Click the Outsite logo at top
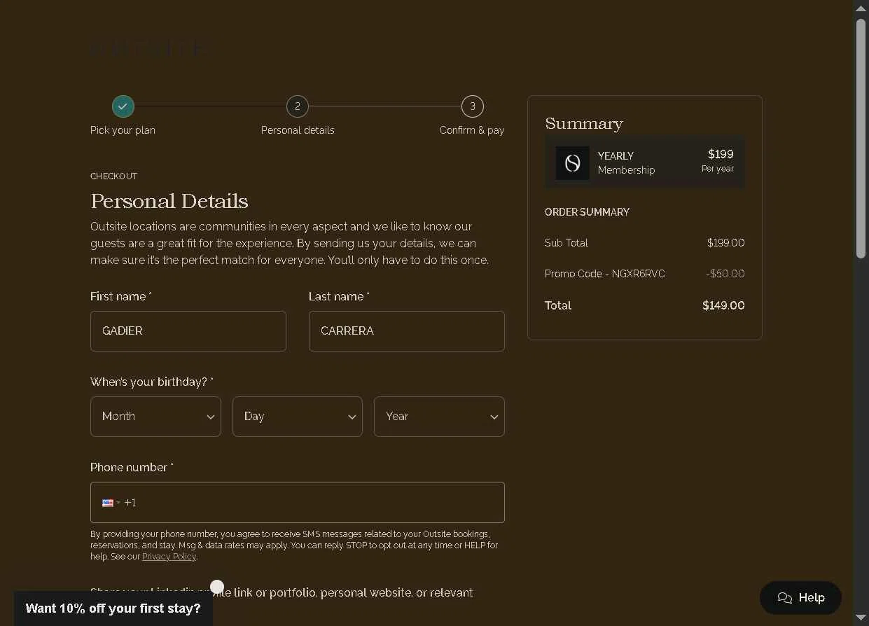This screenshot has width=869, height=626. (x=148, y=48)
